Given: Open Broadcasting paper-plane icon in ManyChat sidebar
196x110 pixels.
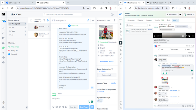Looking at the screenshot, I should coord(3,52).
